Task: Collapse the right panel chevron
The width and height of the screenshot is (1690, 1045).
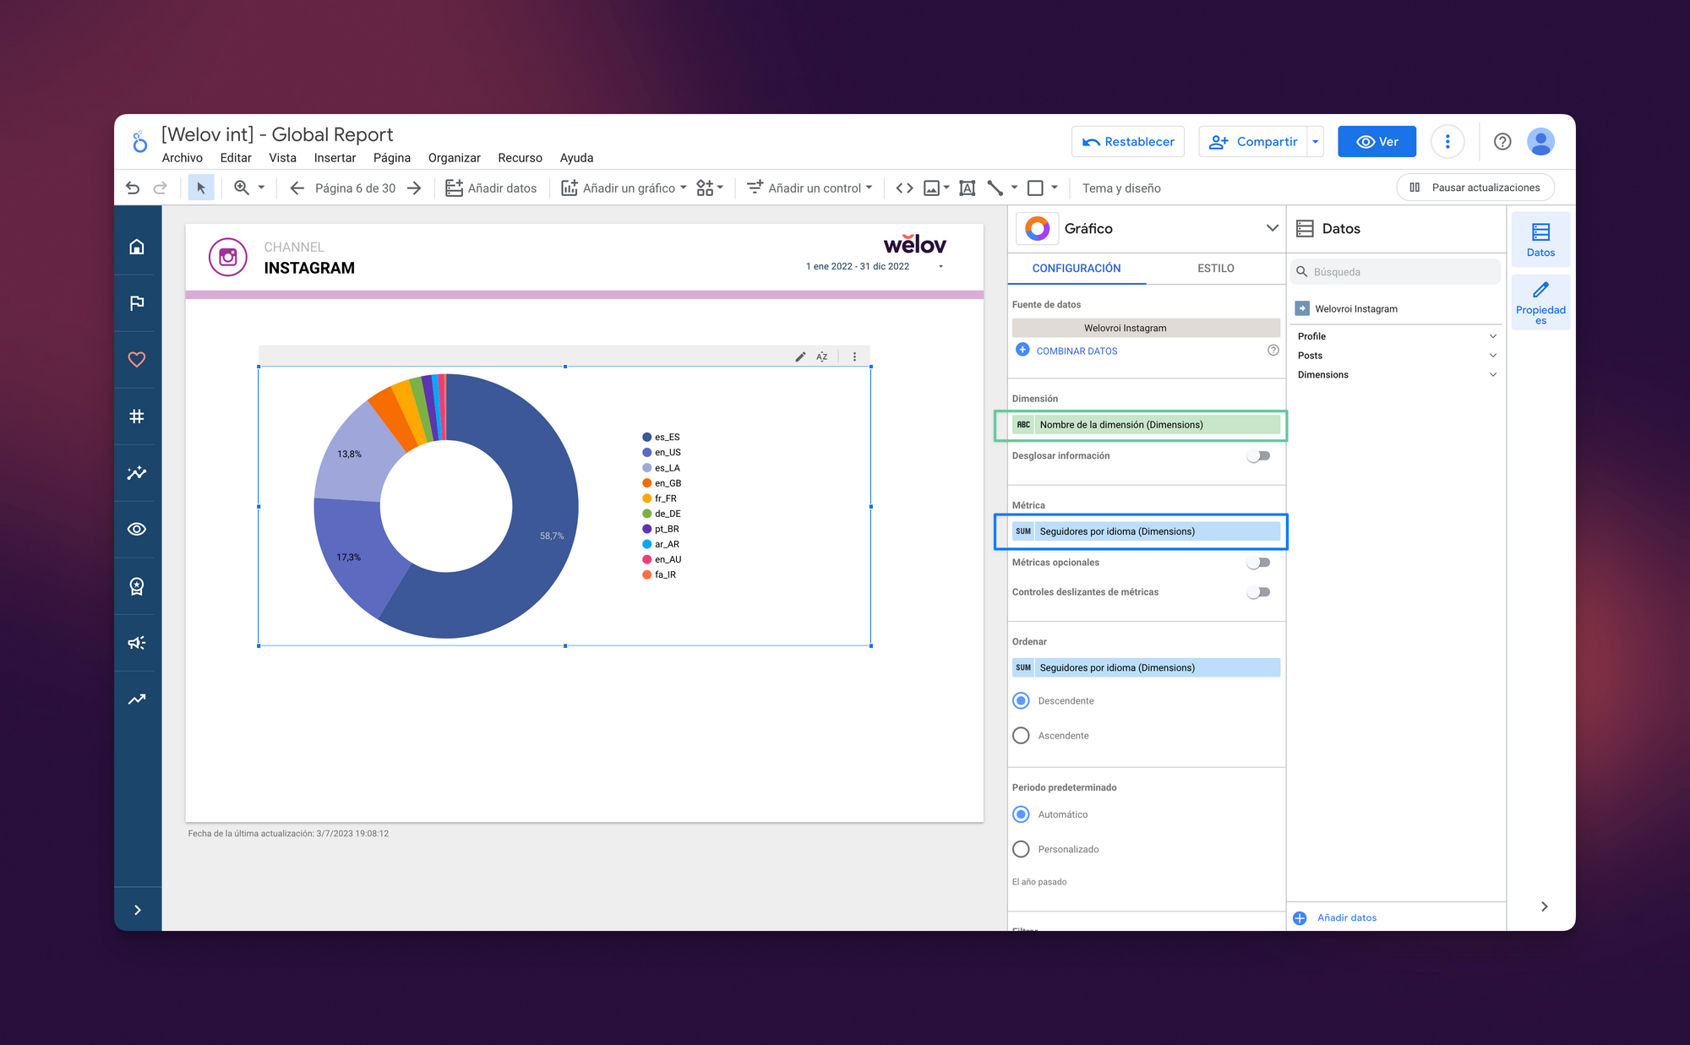Action: (x=1544, y=906)
